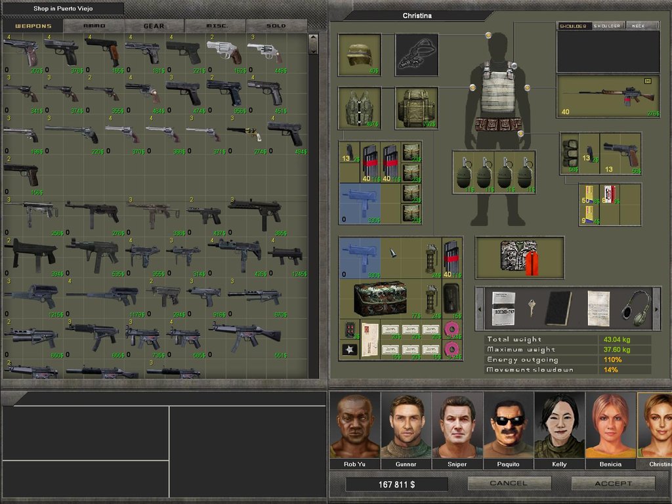Viewport: 672px width, 504px height.
Task: Select the WEAPONS shop tab
Action: pos(33,26)
